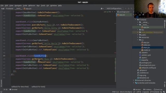The width and height of the screenshot is (166, 93).
Task: Open the Code menu
Action: (x=25, y=6)
